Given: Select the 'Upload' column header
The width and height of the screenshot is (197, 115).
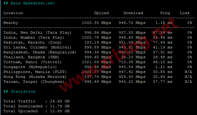Looking at the screenshot, I should click(101, 13).
